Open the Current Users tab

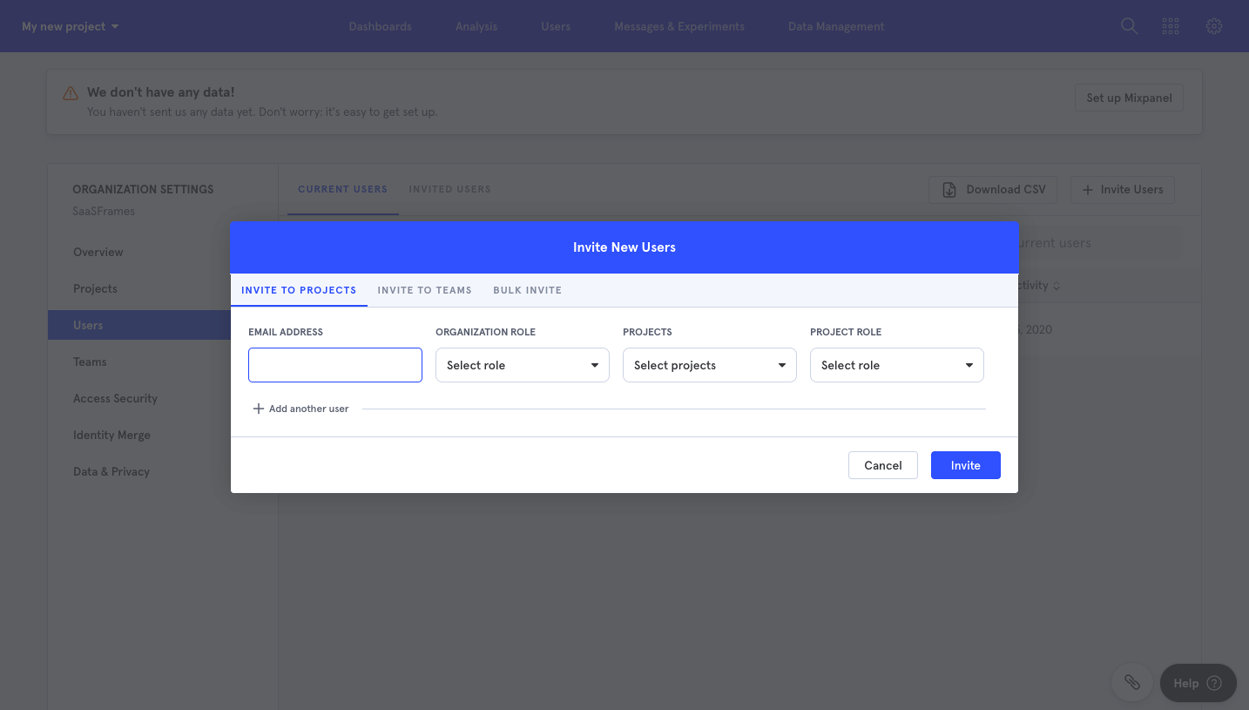tap(342, 189)
